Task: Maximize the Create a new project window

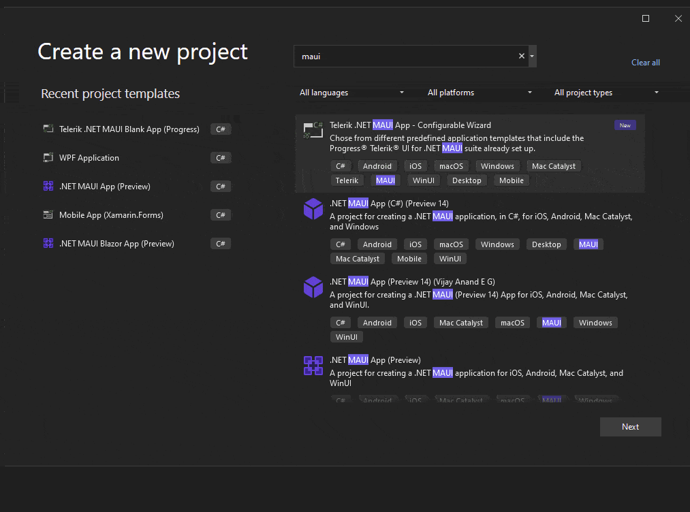Action: [646, 18]
